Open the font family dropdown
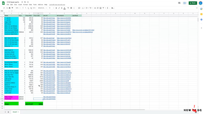This screenshot has width=204, height=114. 42,8
